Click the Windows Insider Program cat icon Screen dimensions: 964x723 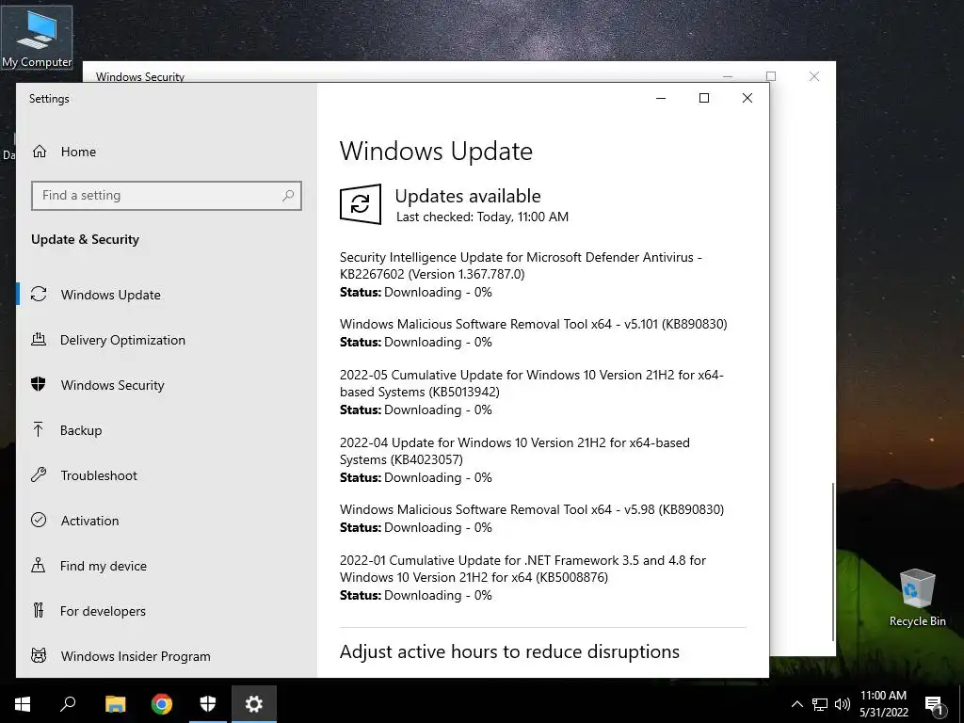[x=39, y=655]
